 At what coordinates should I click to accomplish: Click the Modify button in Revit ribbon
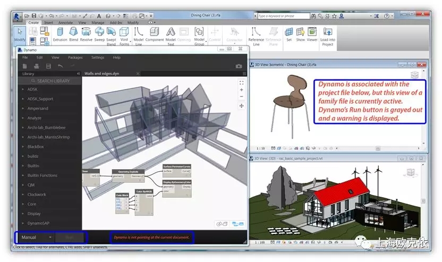click(x=20, y=34)
